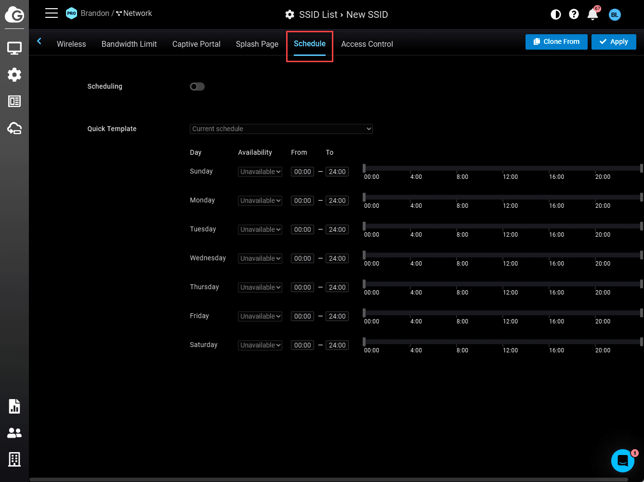Click the Grandstream G logo
This screenshot has height=482, width=644.
point(14,14)
